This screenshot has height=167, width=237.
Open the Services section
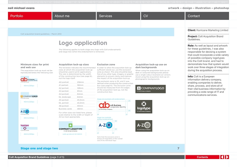tap(118, 16)
